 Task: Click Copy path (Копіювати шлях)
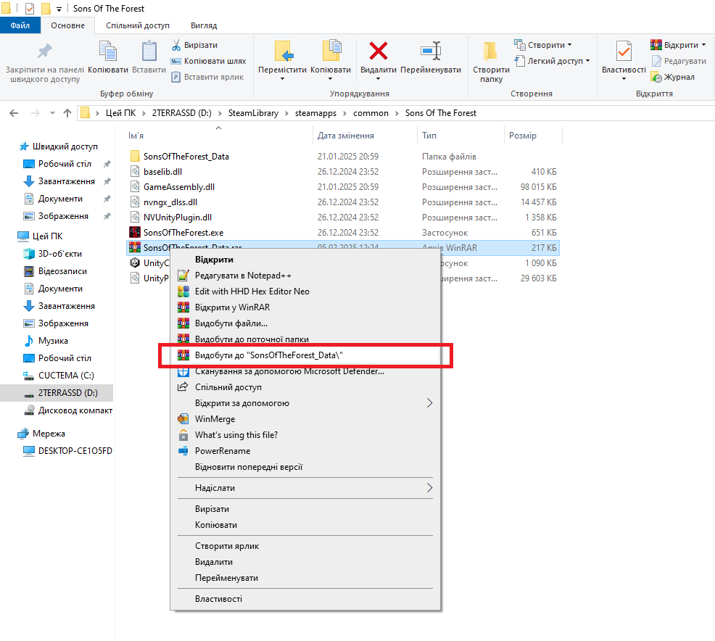208,61
